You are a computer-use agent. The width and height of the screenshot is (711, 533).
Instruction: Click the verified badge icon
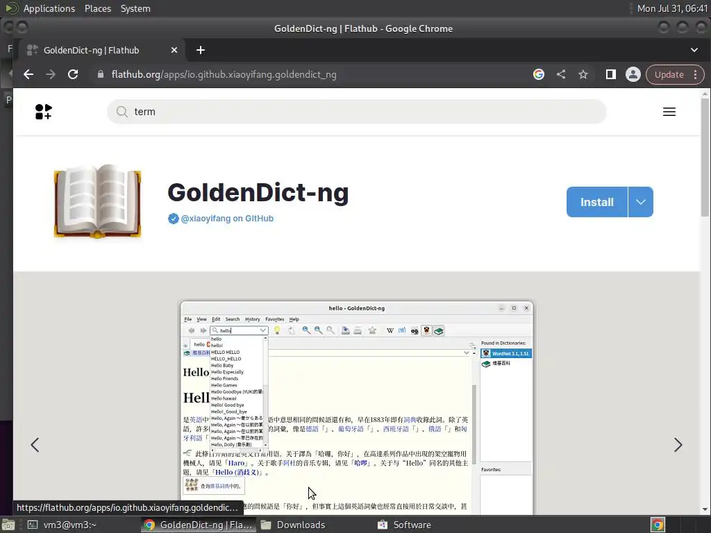tap(173, 219)
